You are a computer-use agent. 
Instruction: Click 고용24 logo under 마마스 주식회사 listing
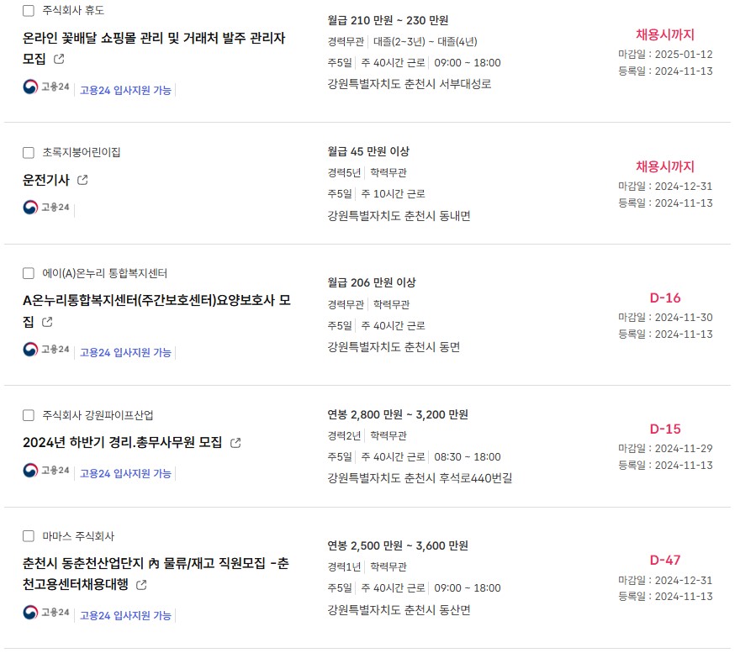coord(46,612)
